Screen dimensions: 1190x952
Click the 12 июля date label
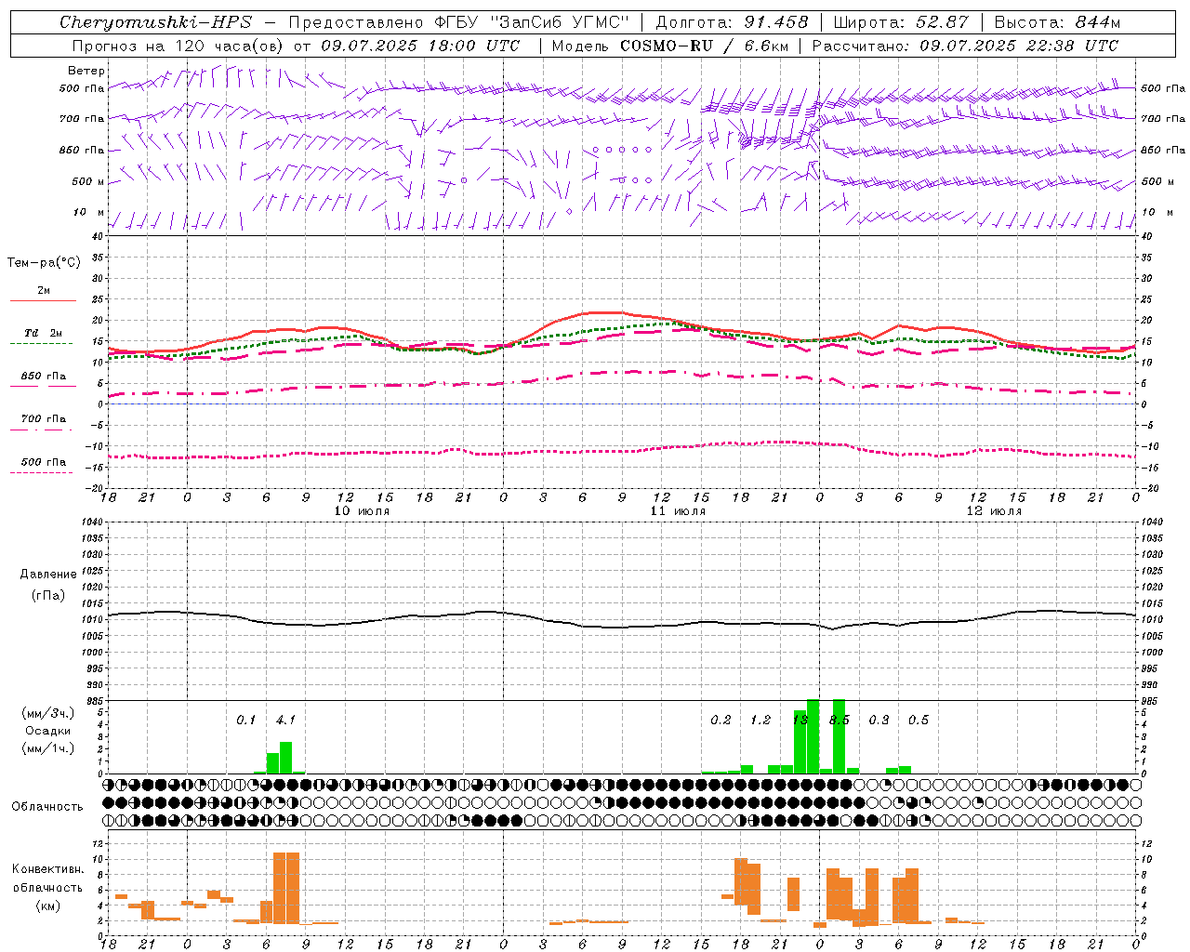click(x=993, y=511)
